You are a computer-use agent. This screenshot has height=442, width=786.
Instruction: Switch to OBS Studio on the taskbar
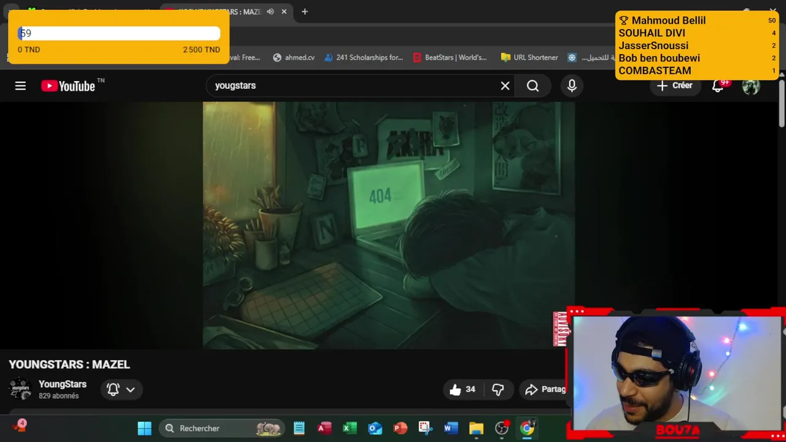[502, 428]
